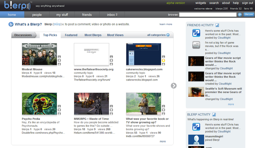Click the discuss button
Viewport: 255px width, 148px height.
click(x=249, y=14)
